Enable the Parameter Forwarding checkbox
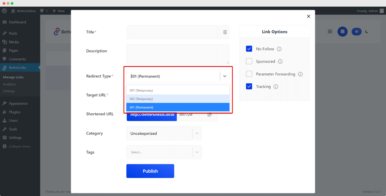 point(249,74)
